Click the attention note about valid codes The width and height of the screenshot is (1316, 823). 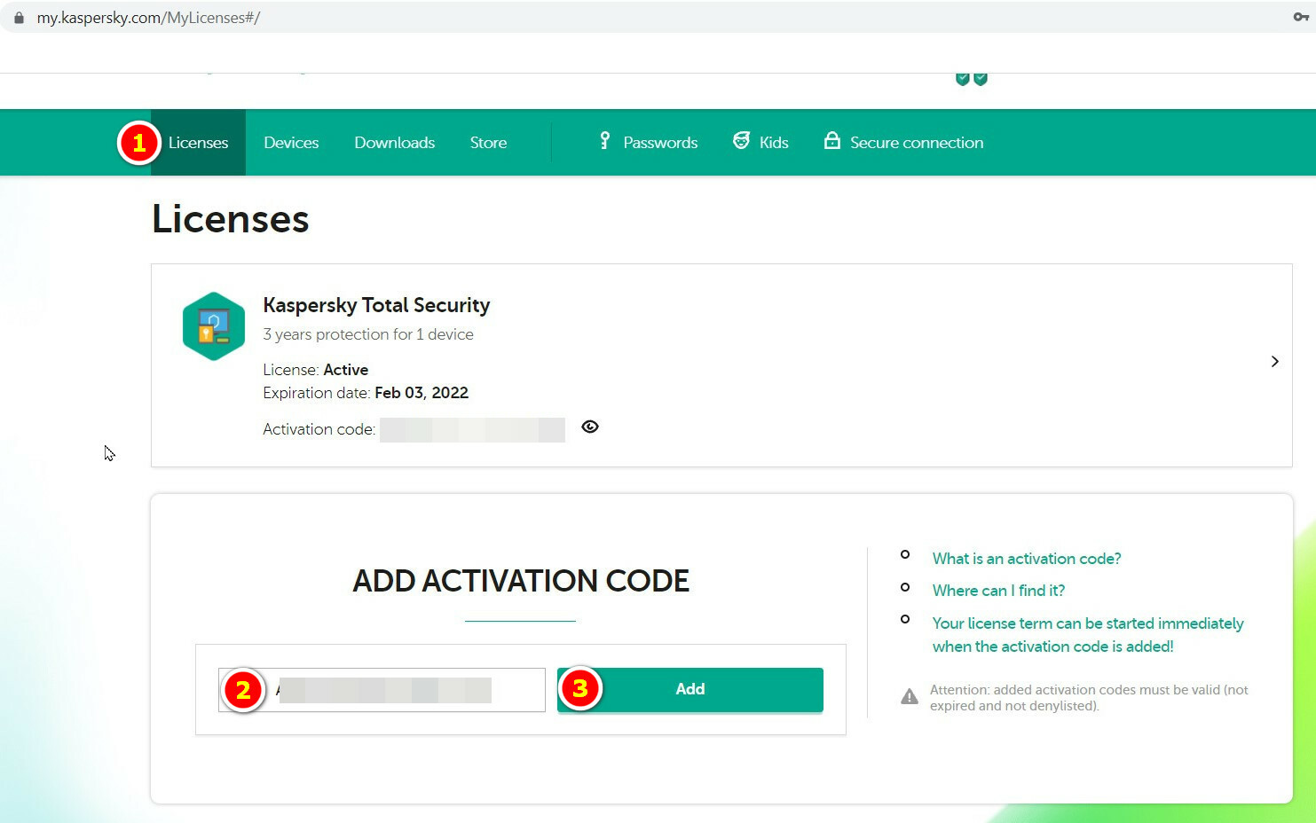1089,698
